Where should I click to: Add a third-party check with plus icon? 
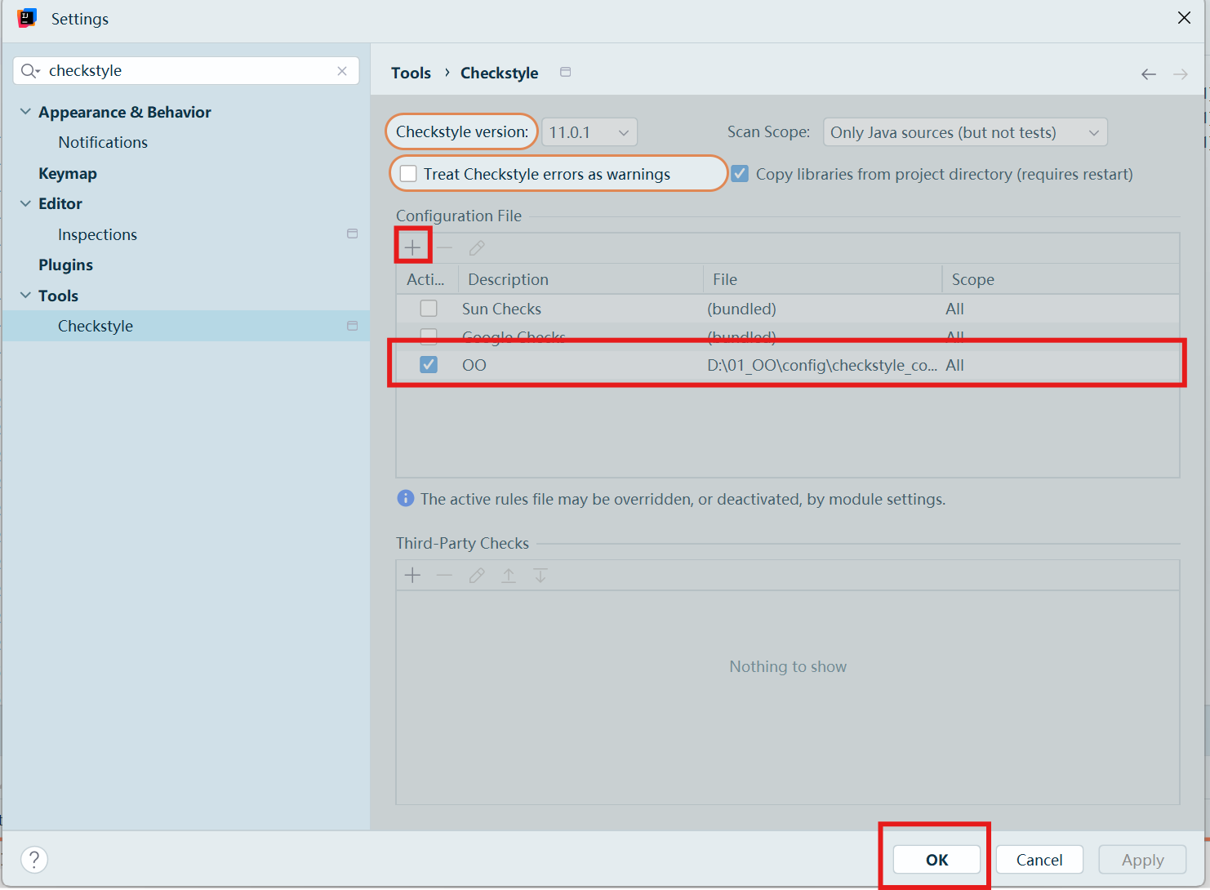pyautogui.click(x=413, y=576)
